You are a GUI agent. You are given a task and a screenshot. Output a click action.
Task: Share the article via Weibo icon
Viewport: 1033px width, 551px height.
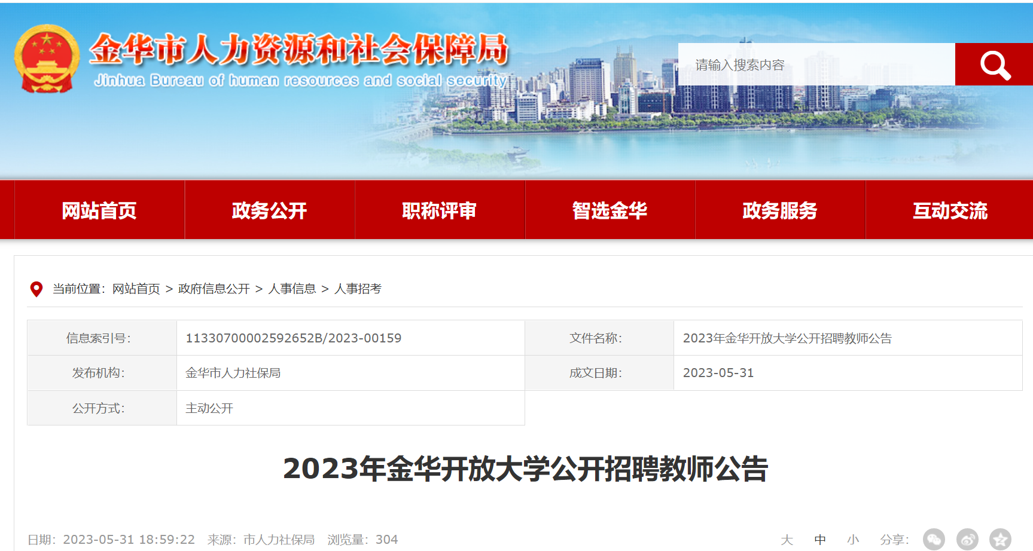[967, 539]
